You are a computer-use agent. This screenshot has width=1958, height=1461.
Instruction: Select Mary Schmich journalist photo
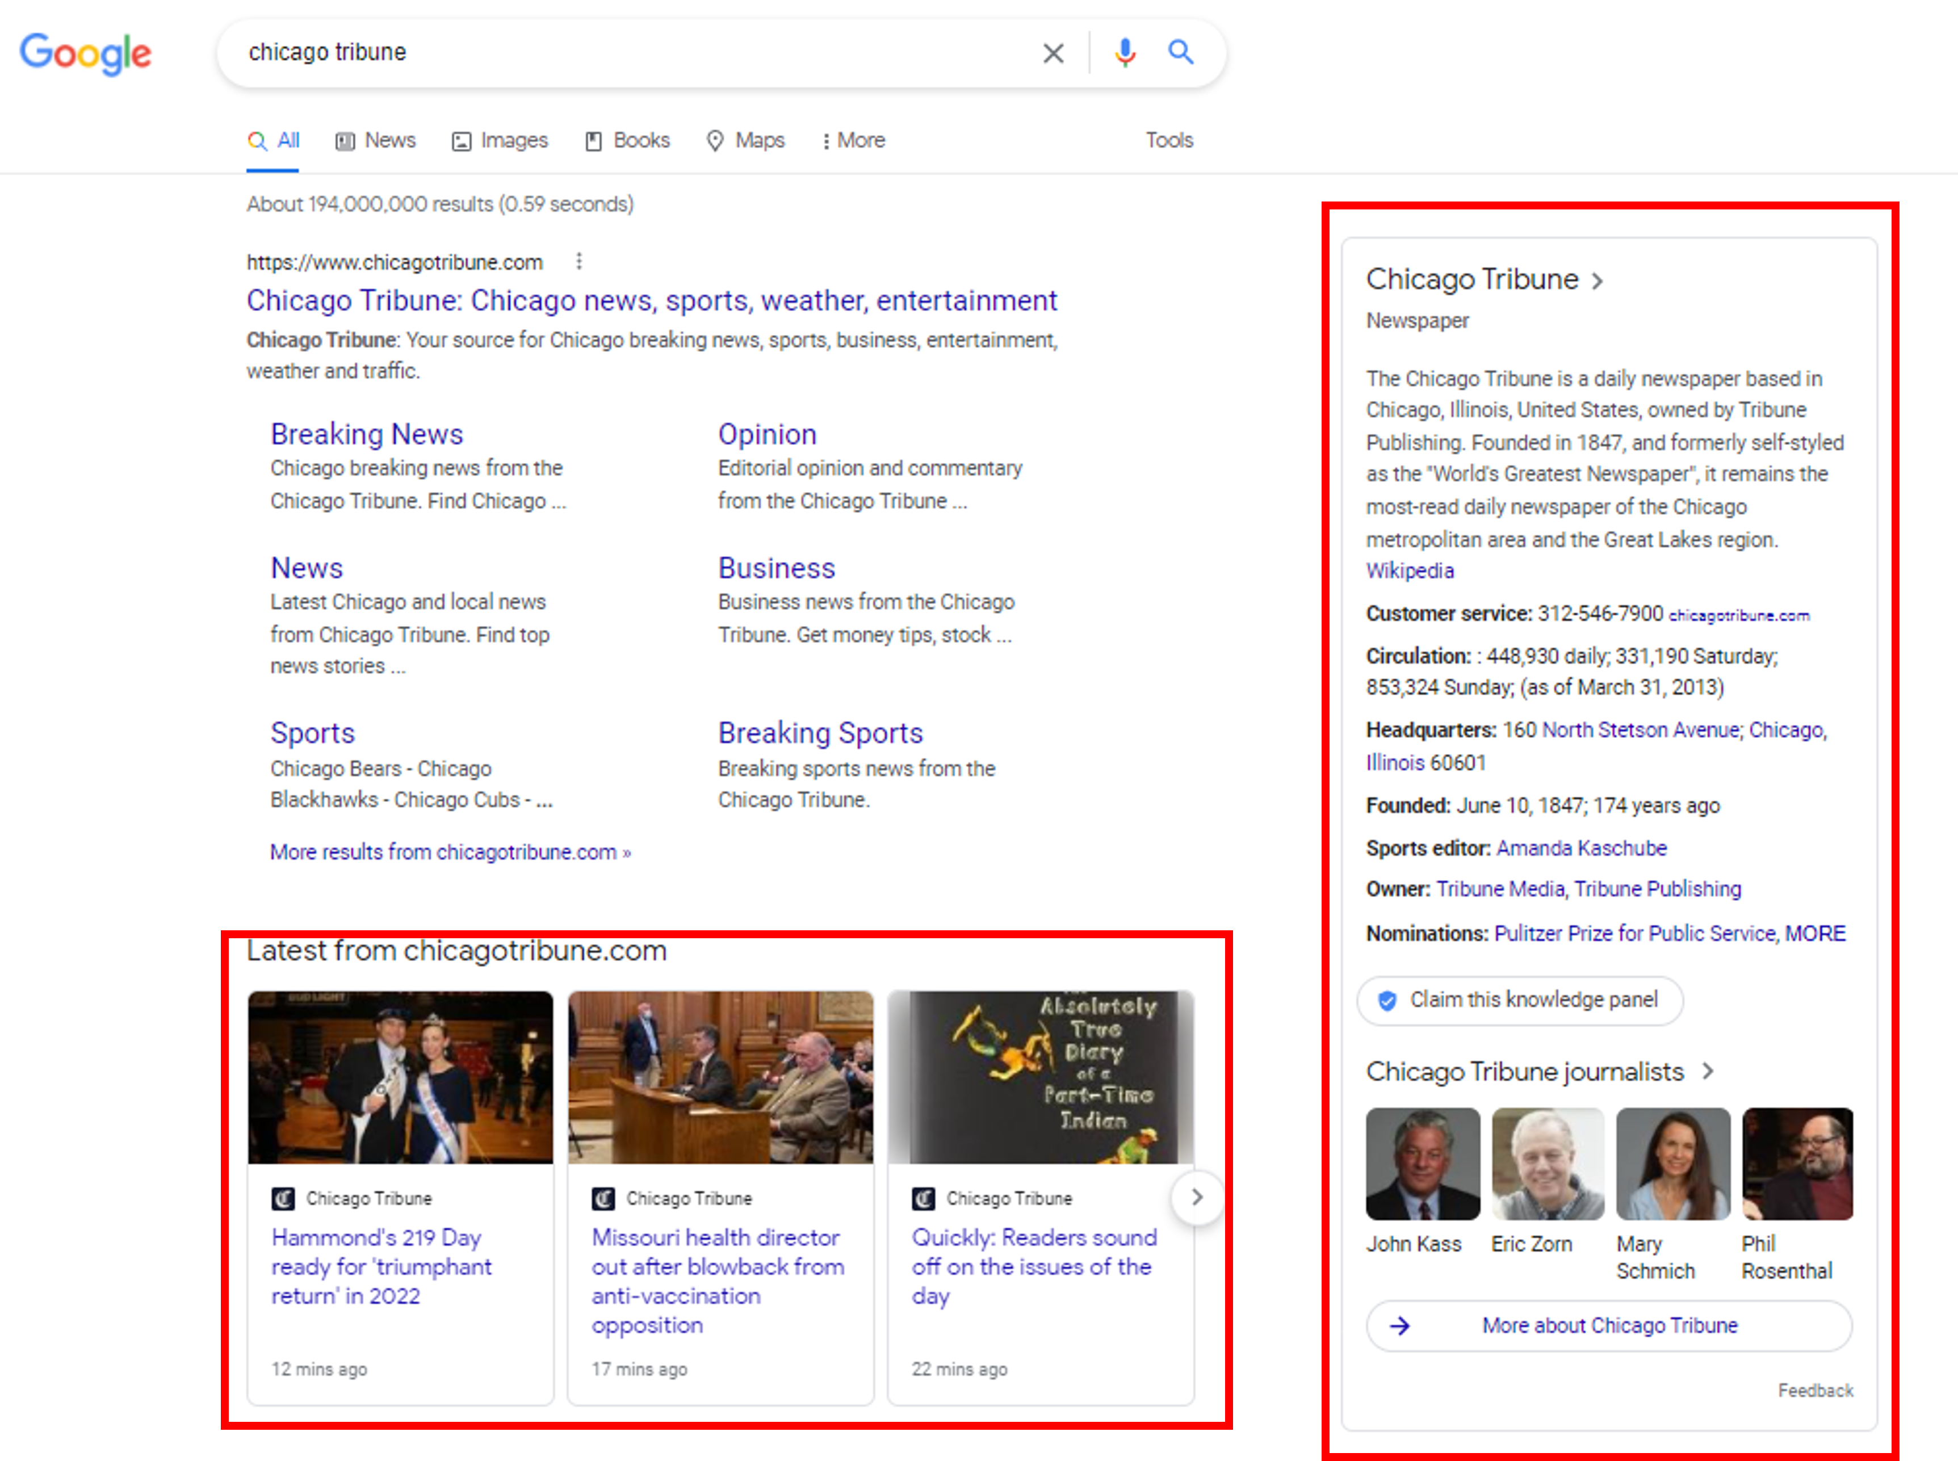point(1673,1164)
